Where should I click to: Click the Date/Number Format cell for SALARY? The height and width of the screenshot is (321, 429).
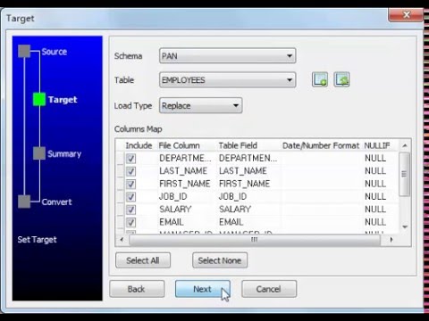(322, 210)
